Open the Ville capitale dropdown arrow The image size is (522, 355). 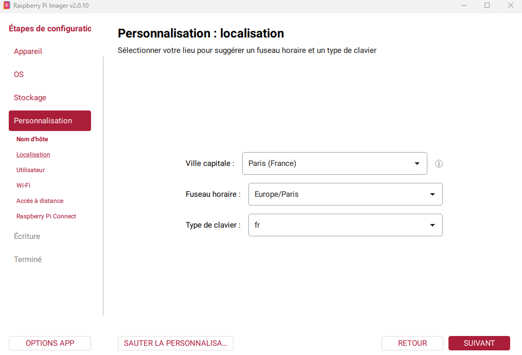(x=417, y=163)
